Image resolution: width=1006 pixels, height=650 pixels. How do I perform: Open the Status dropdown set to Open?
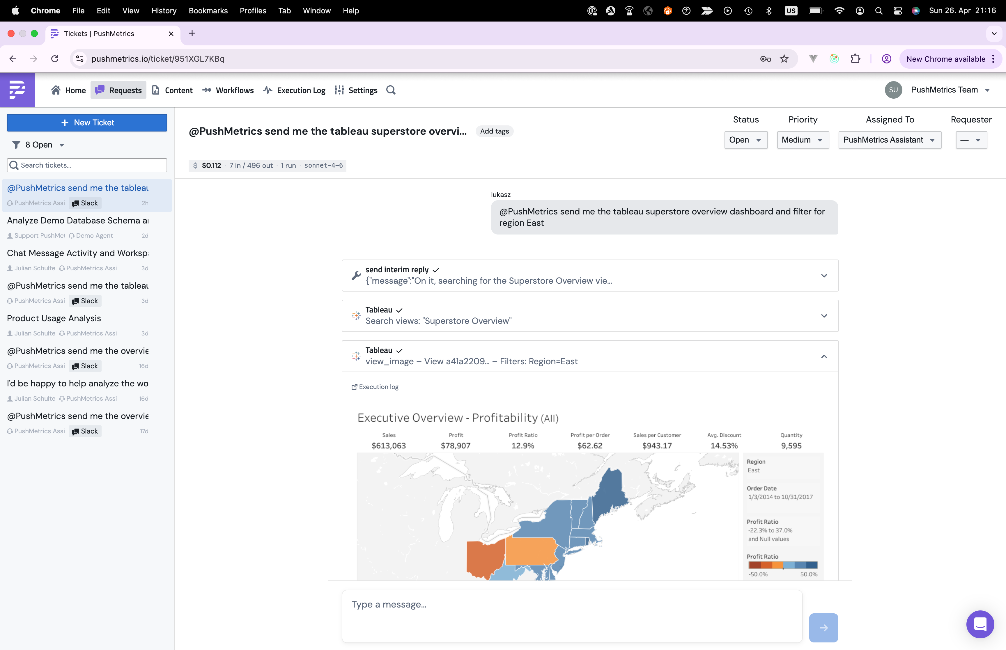[x=745, y=140]
